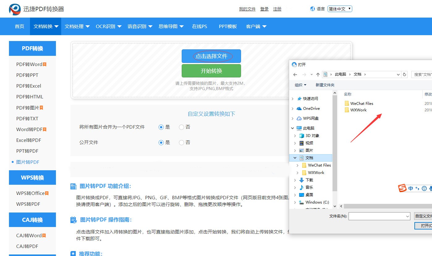The width and height of the screenshot is (432, 256).
Task: Click the back arrow in the Open dialog
Action: [x=295, y=74]
